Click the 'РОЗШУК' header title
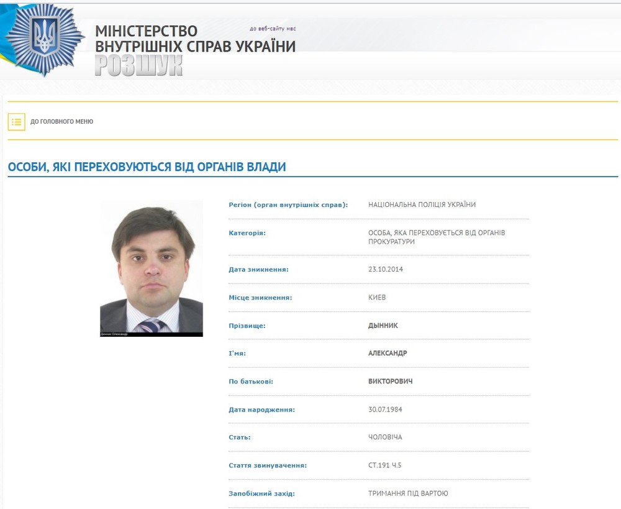The height and width of the screenshot is (509, 621). [x=138, y=65]
